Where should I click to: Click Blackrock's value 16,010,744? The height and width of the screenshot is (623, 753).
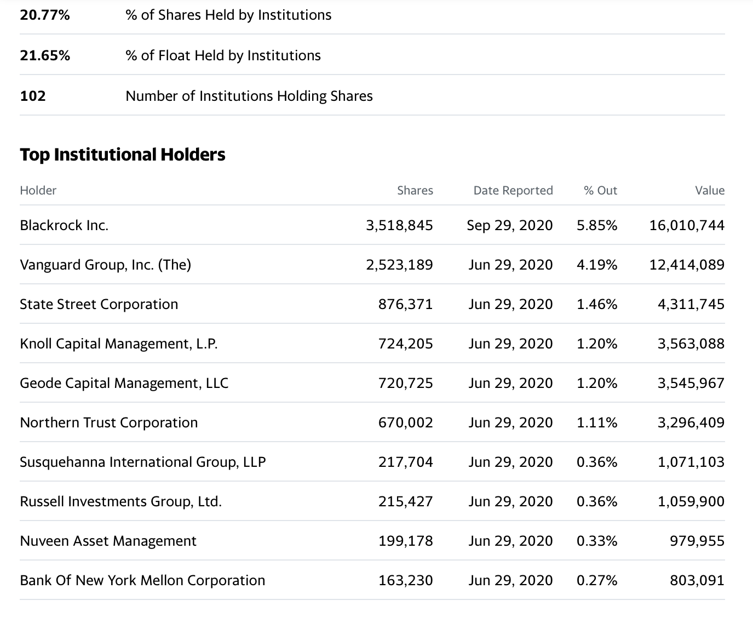tap(687, 225)
